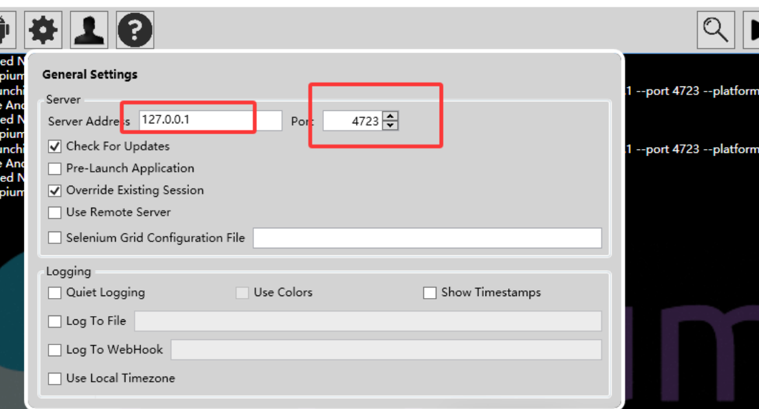This screenshot has height=409, width=759.
Task: Enable Log To File checkbox
Action: 55,321
